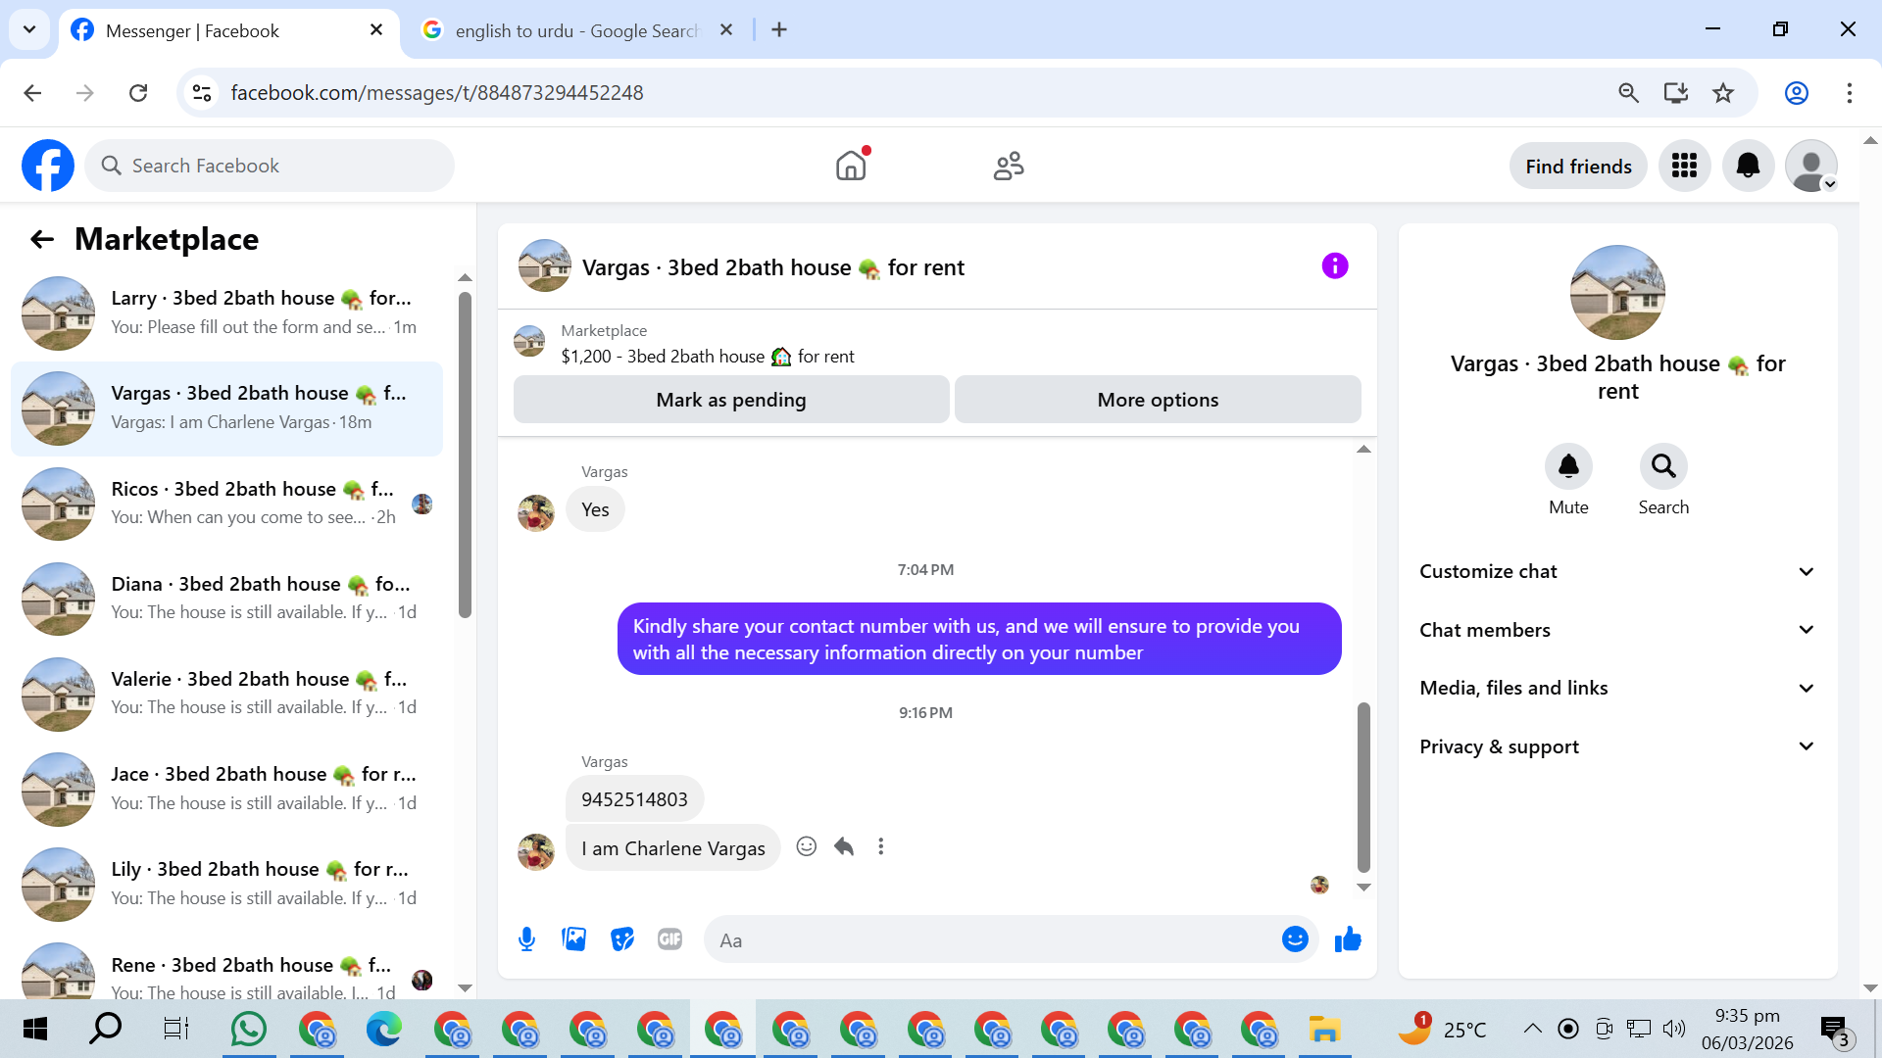Click the chat messages scrollbar thumb
1882x1058 pixels.
pos(1362,787)
